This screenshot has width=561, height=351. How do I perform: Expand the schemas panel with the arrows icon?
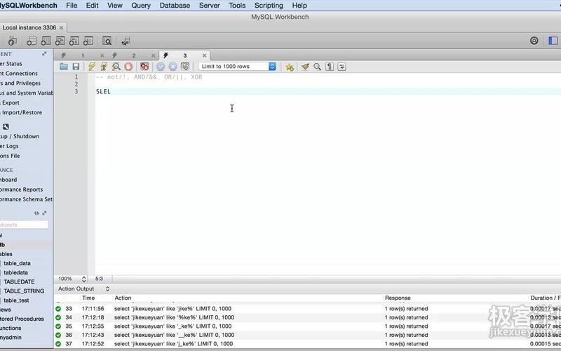point(44,213)
